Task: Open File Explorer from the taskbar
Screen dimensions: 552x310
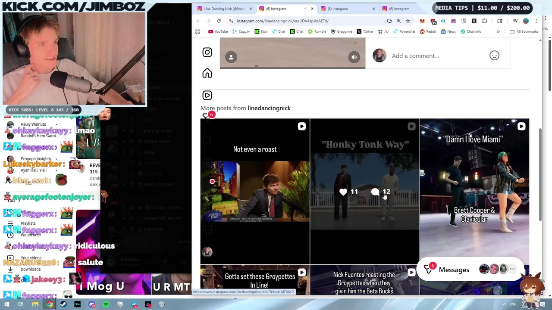Action: tap(35, 304)
